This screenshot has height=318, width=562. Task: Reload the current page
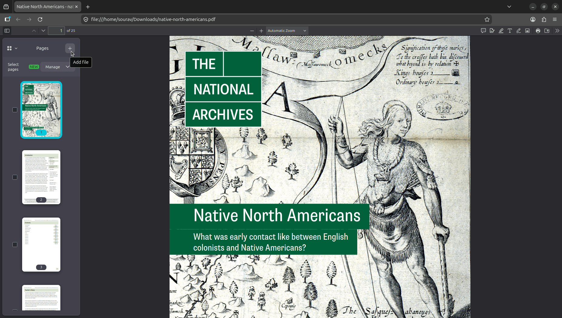tap(40, 19)
